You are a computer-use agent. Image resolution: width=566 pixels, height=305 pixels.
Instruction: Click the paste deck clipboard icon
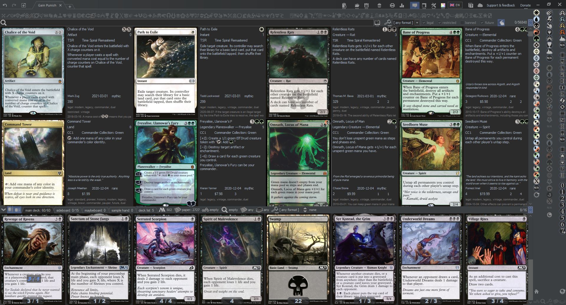point(344,5)
